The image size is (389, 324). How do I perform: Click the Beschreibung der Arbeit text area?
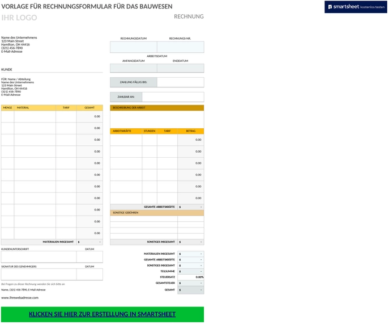coord(157,119)
